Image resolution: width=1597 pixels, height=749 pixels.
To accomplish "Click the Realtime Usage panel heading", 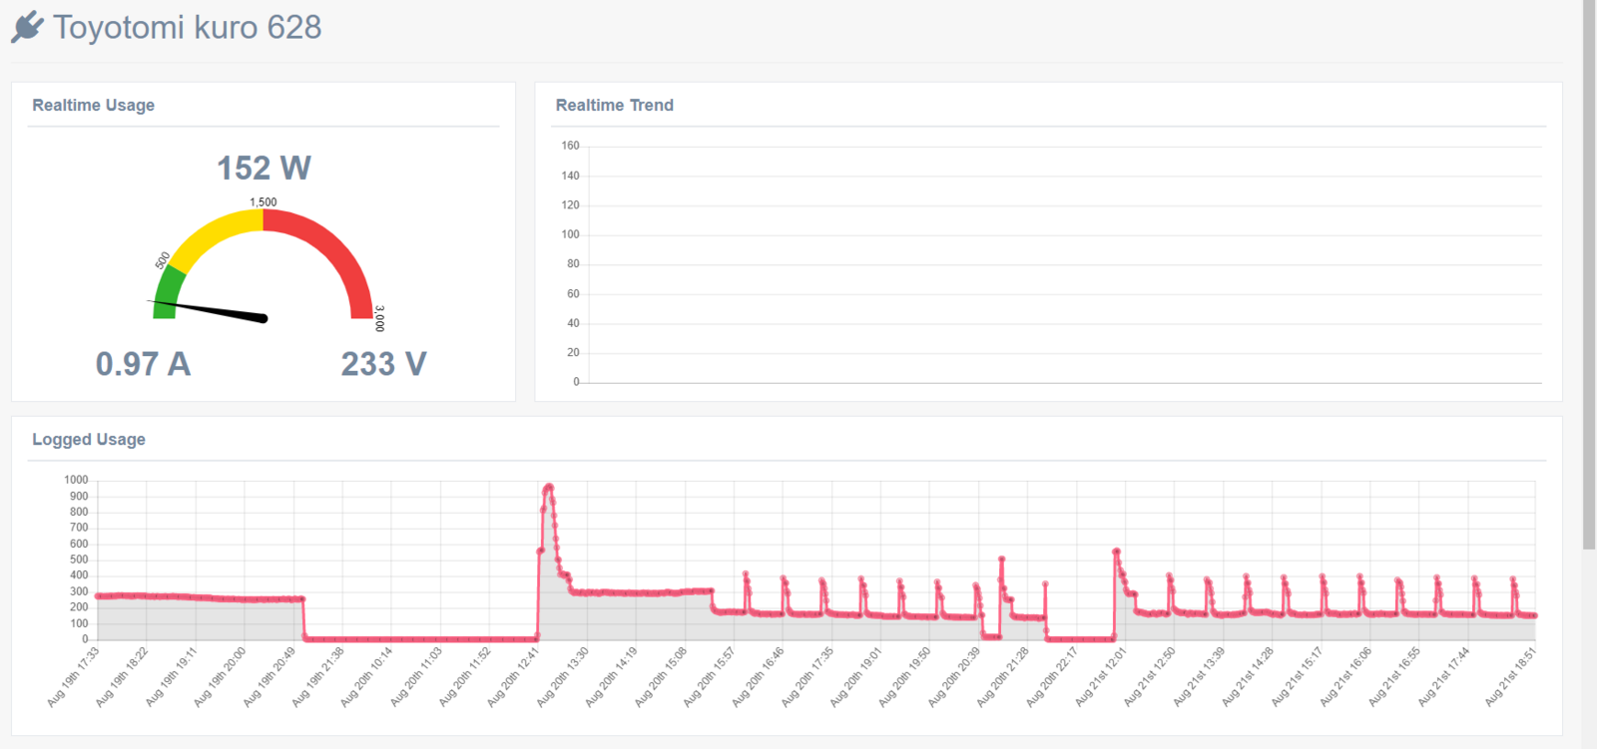I will [x=94, y=105].
